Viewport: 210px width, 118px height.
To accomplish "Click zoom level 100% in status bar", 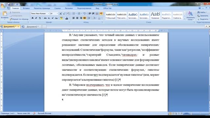I will pos(186,113).
